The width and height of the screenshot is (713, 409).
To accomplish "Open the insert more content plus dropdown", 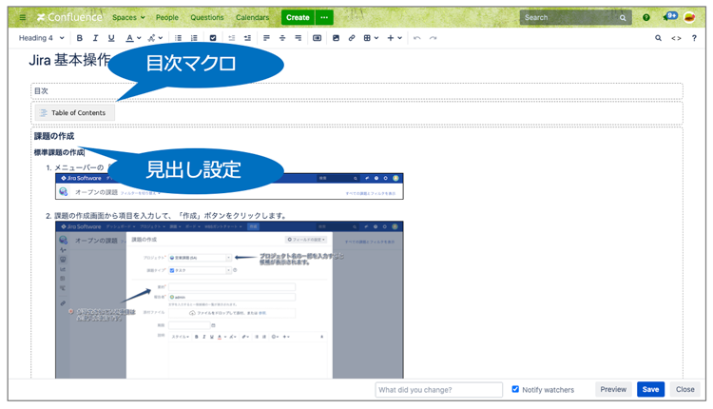I will 395,38.
